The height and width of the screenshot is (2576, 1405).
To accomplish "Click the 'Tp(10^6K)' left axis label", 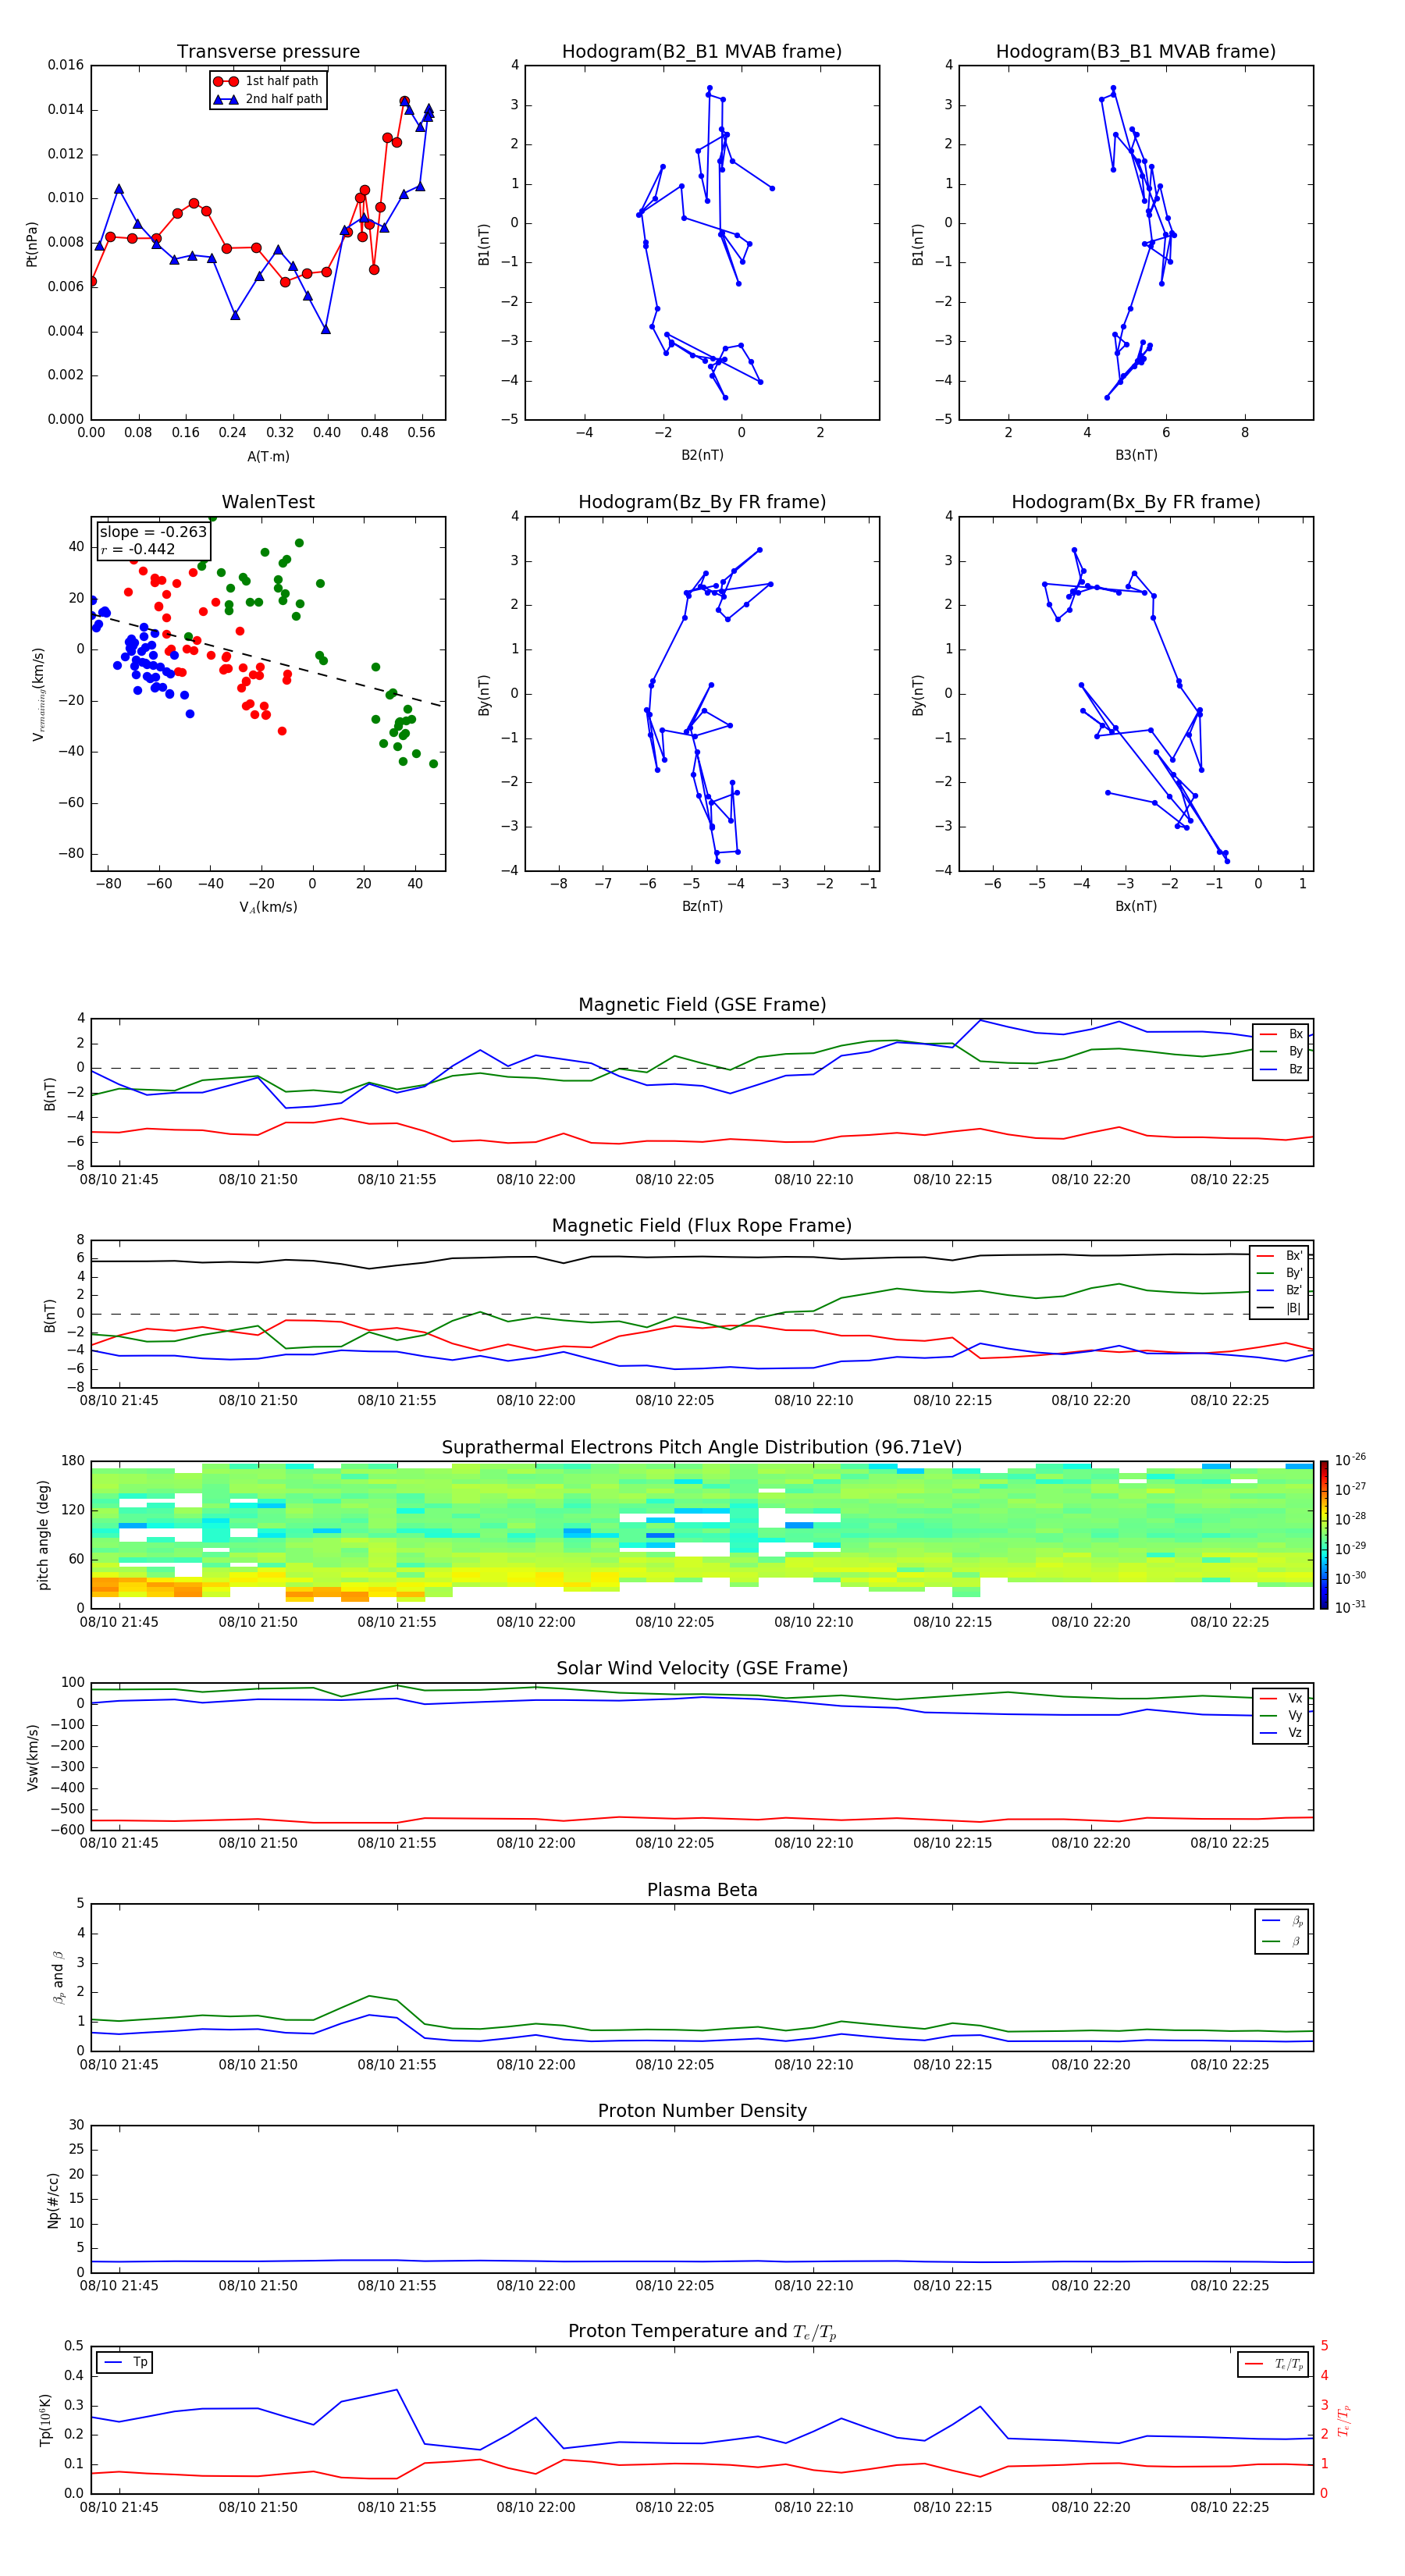I will [45, 2420].
